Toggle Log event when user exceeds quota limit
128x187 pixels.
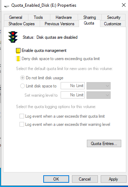click(22, 116)
